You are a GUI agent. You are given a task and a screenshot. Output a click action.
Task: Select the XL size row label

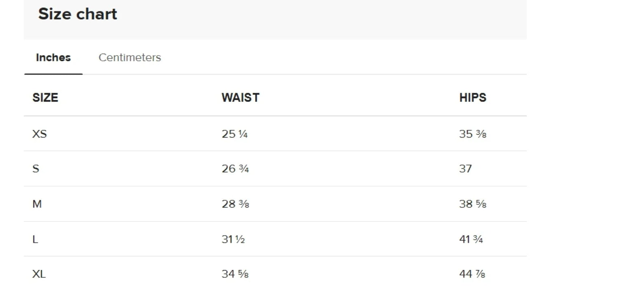click(x=39, y=274)
